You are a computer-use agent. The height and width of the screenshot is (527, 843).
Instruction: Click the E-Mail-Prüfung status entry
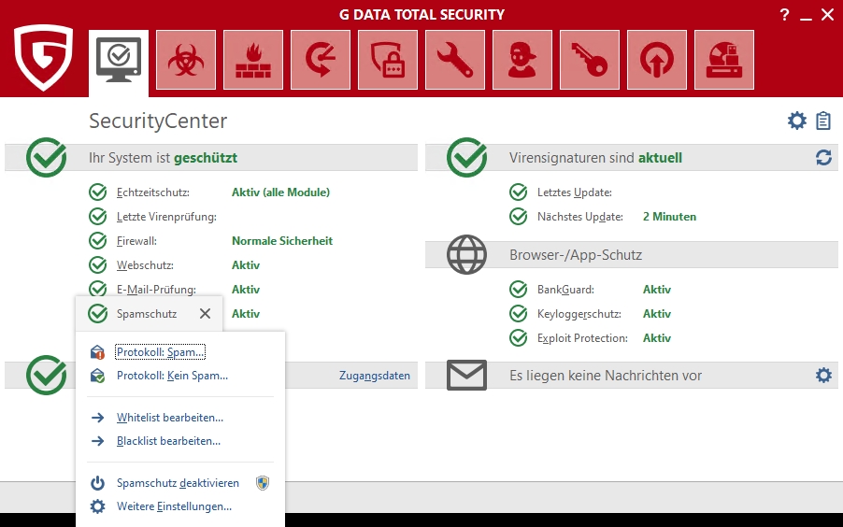coord(156,290)
